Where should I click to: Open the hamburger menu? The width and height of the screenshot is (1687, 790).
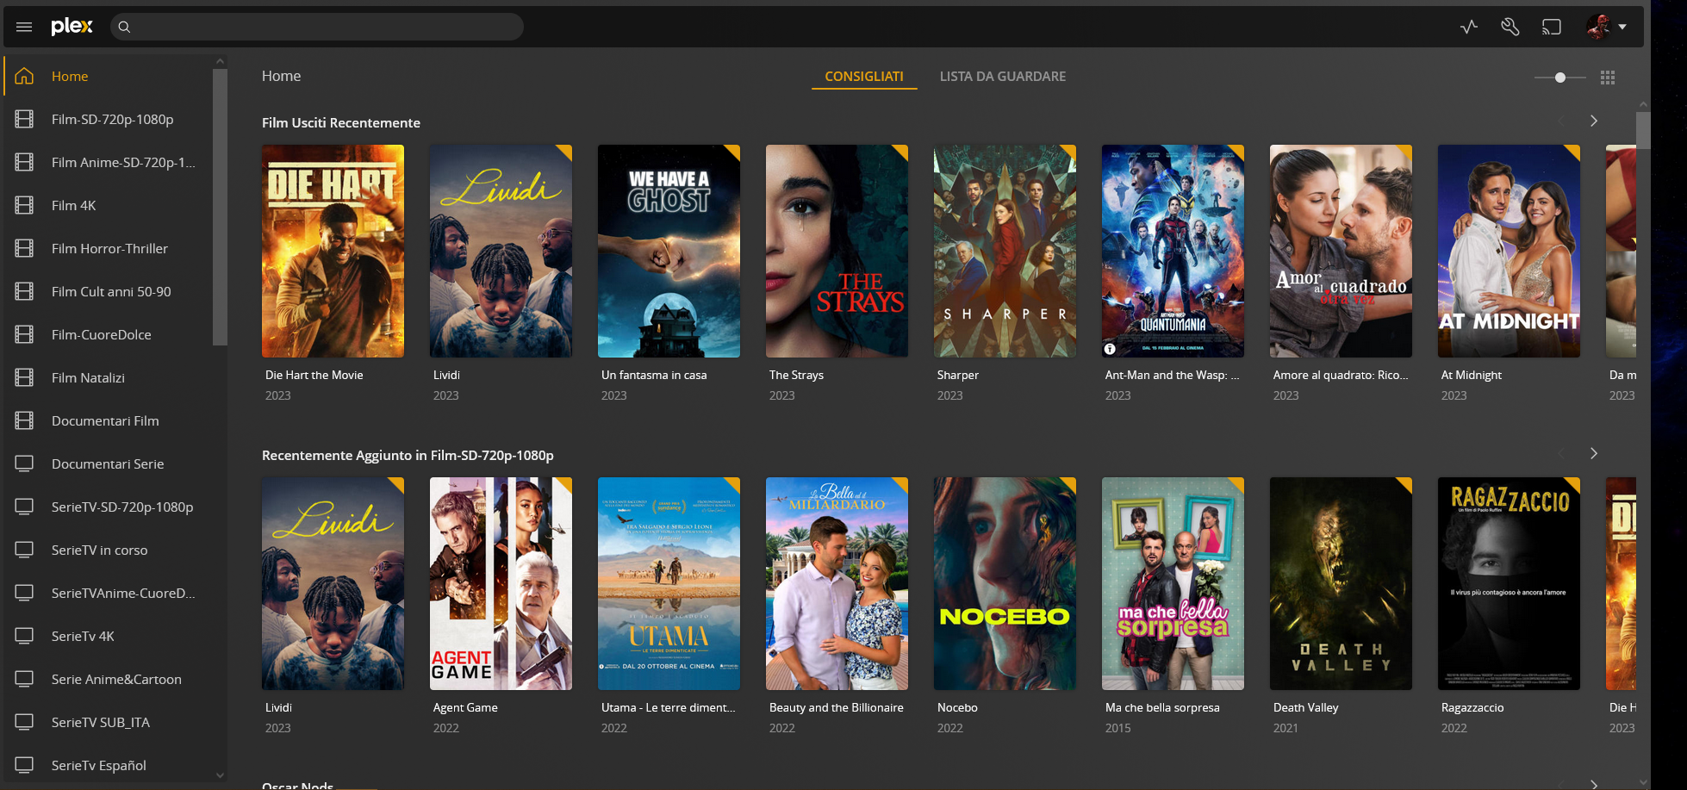click(24, 27)
